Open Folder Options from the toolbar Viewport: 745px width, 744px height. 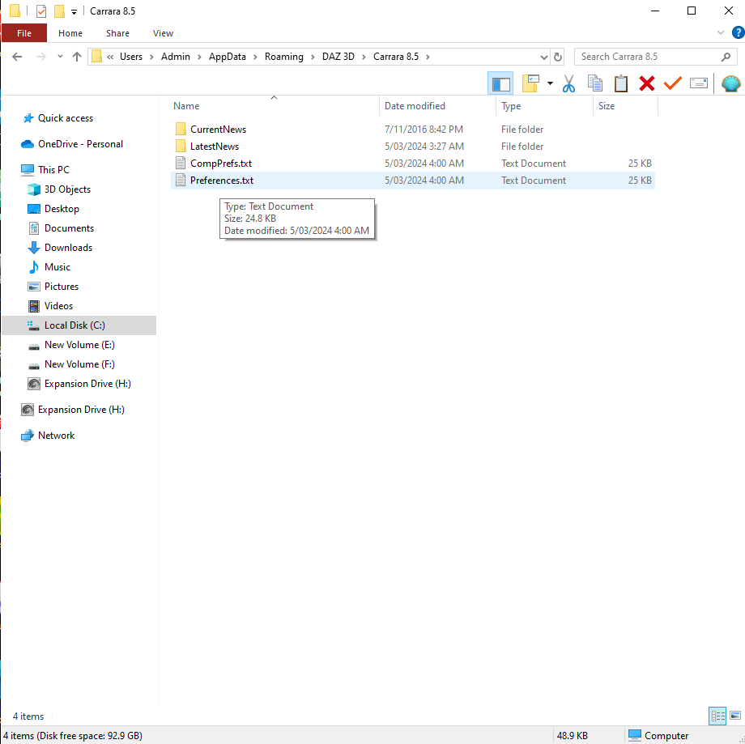pyautogui.click(x=530, y=83)
